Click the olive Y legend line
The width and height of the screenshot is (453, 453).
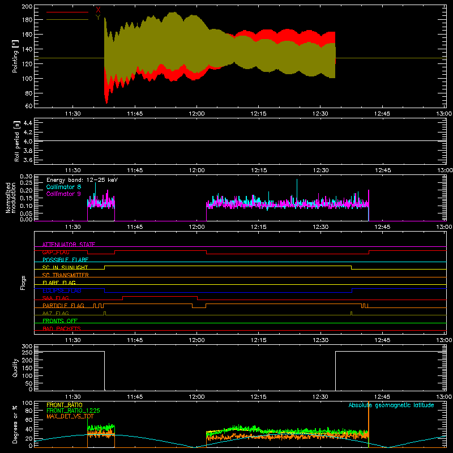pyautogui.click(x=67, y=20)
